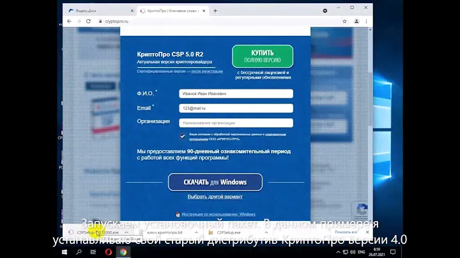This screenshot has width=460, height=258.
Task: Open a new browser tab with plus icon
Action: pos(215,11)
